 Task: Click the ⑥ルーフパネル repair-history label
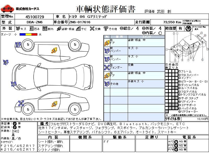[188, 88]
